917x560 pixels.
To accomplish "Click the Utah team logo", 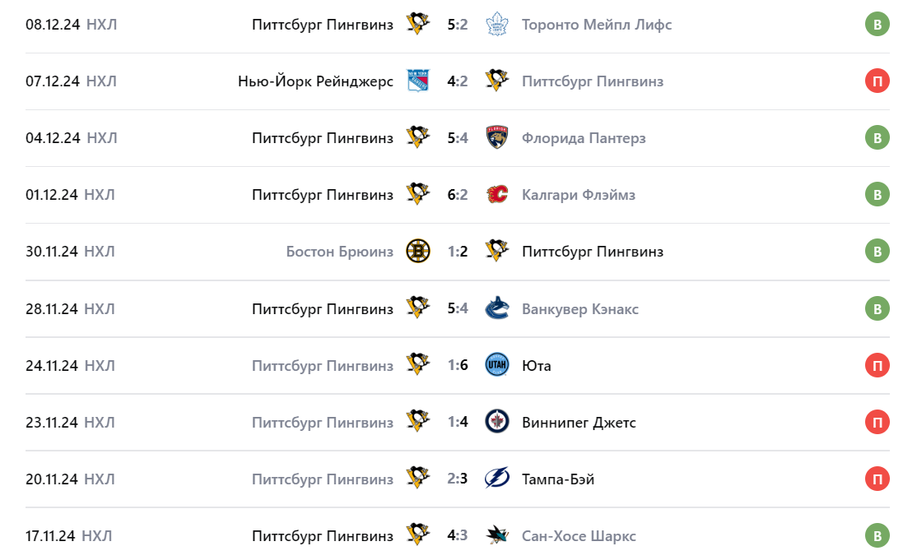I will (497, 365).
